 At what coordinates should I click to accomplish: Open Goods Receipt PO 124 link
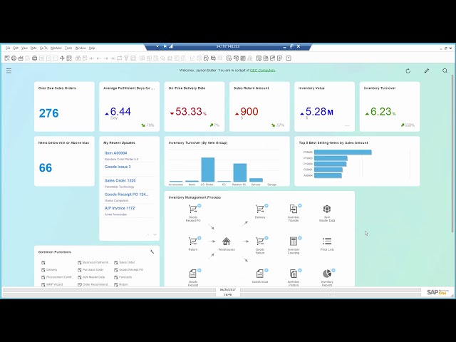coord(127,195)
